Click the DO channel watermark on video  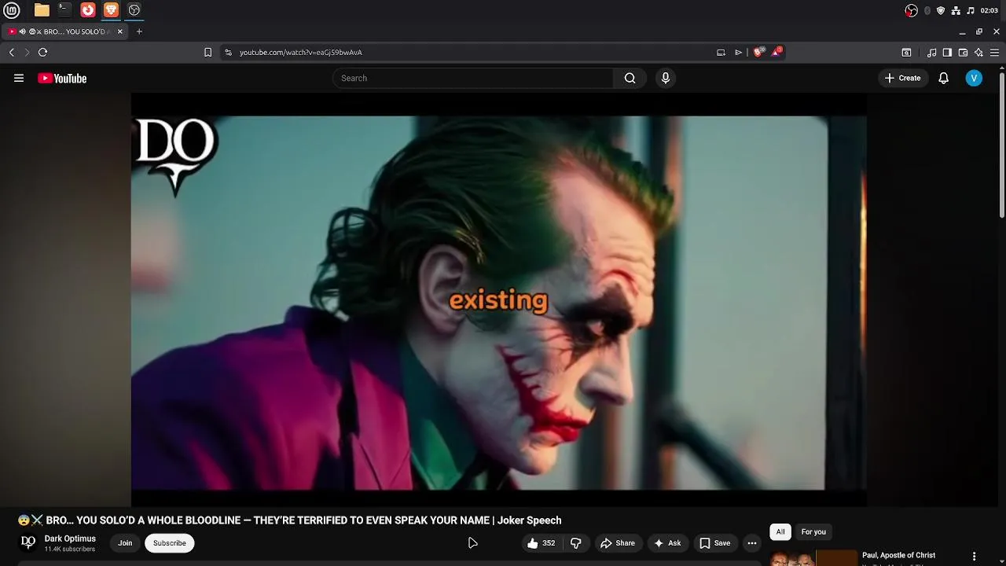pyautogui.click(x=176, y=156)
